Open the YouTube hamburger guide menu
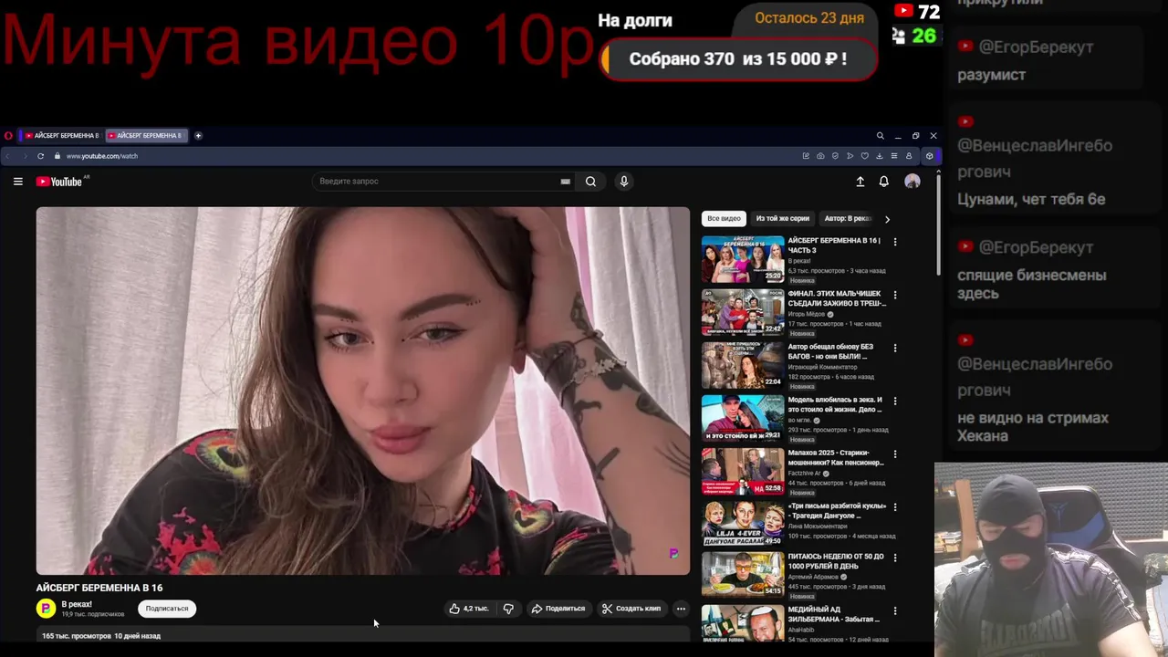The image size is (1168, 657). (x=17, y=182)
